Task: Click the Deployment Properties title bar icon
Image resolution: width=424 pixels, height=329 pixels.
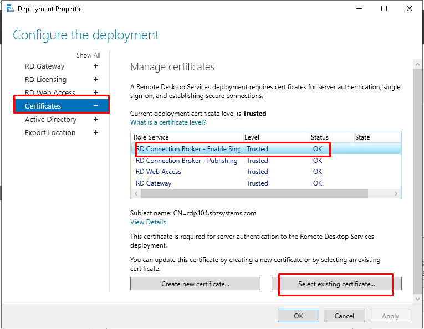Action: (x=9, y=9)
